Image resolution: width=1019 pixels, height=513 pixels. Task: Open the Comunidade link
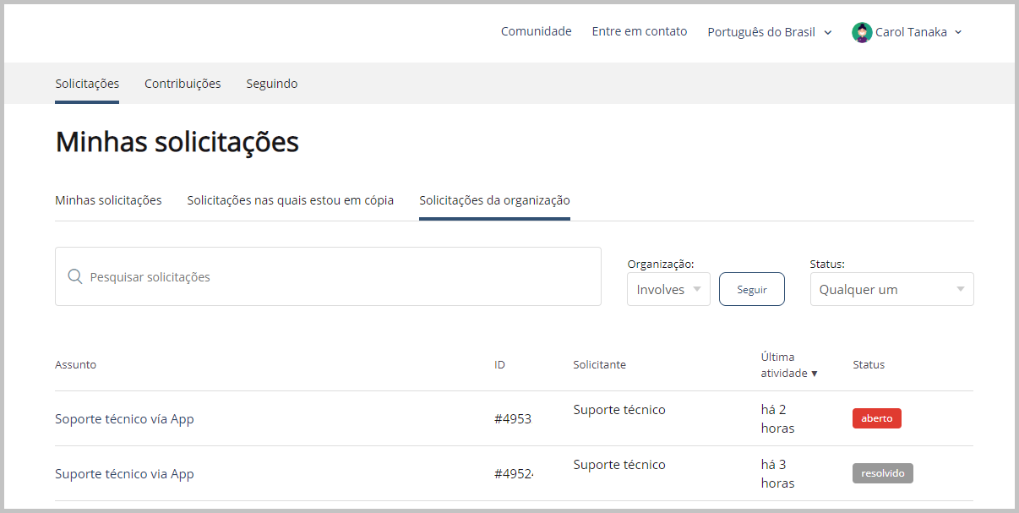pyautogui.click(x=536, y=31)
